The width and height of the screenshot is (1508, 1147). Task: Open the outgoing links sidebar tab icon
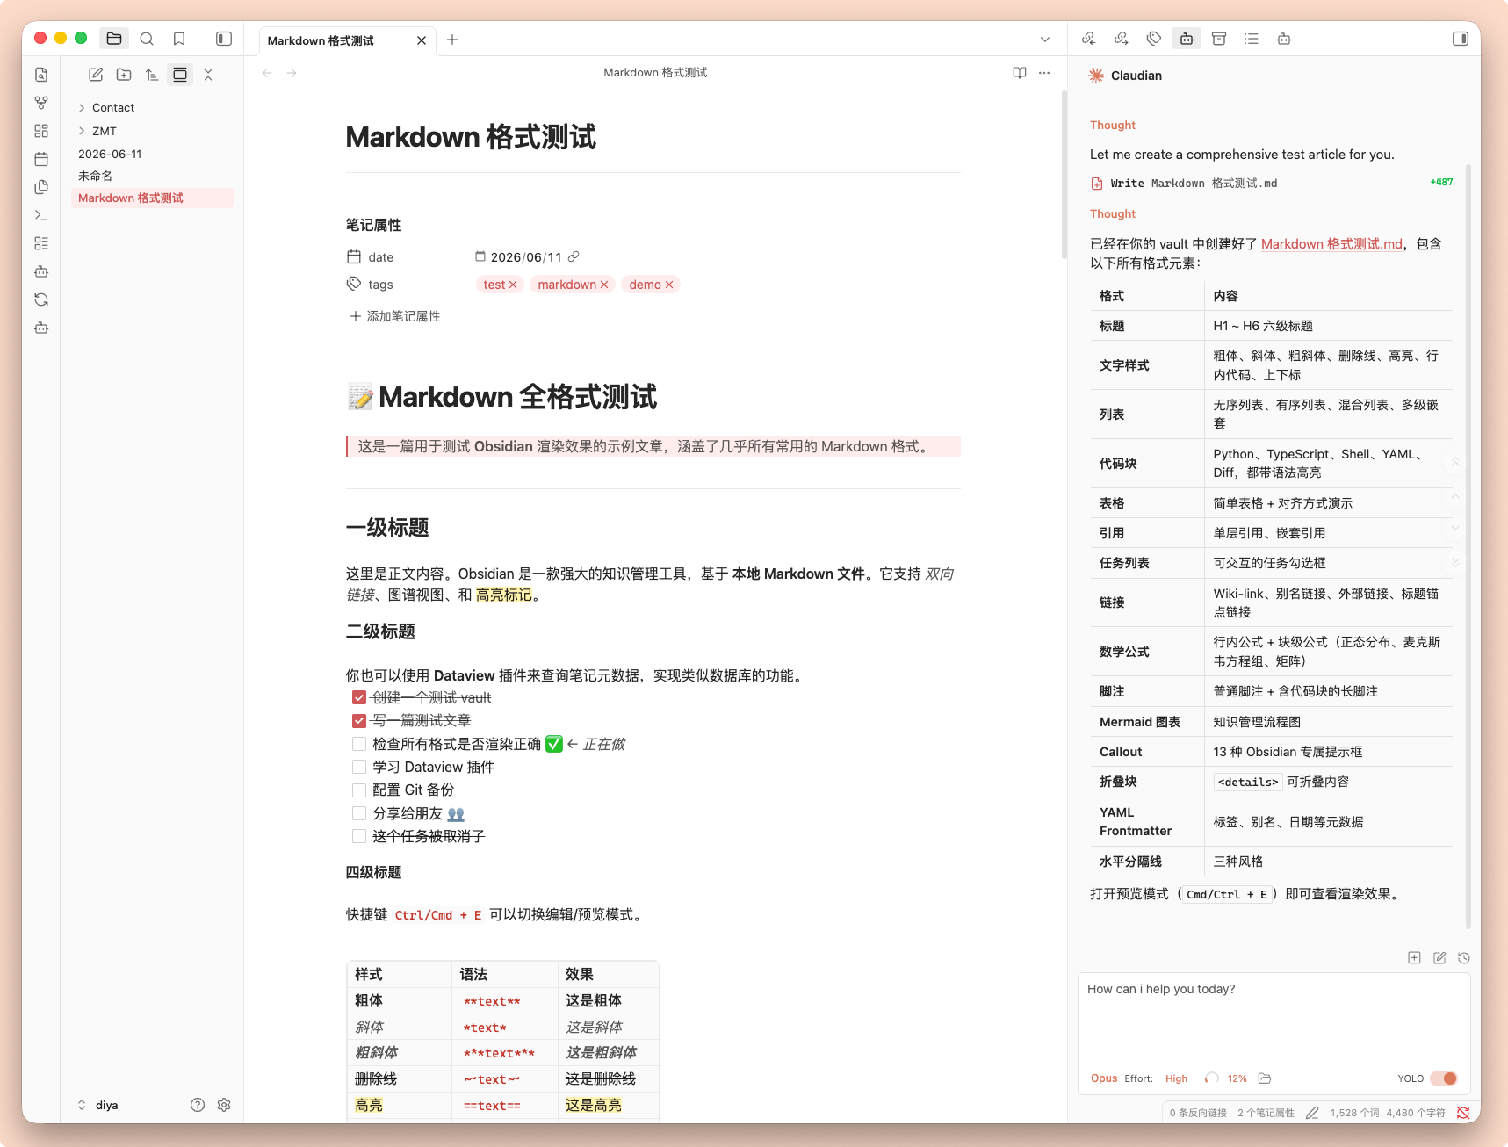1122,39
